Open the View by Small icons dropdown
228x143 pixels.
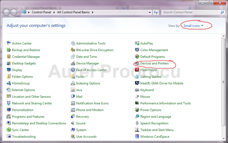(193, 26)
